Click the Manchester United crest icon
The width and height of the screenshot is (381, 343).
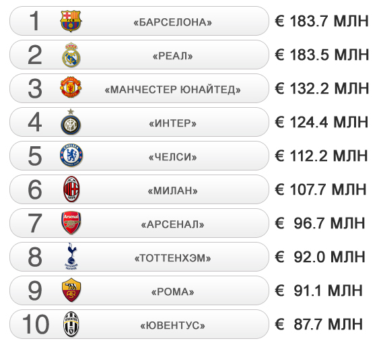pyautogui.click(x=71, y=87)
